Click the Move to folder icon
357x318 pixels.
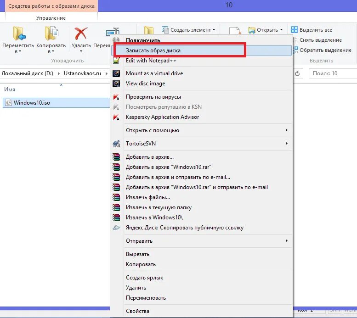[x=19, y=33]
